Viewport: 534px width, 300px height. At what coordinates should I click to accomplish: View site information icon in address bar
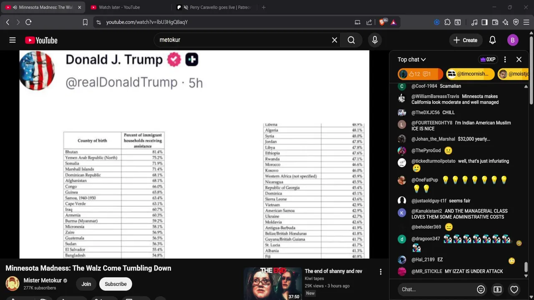(98, 22)
